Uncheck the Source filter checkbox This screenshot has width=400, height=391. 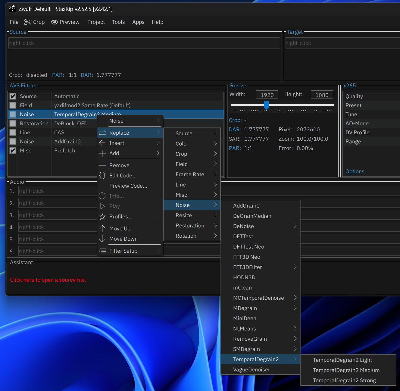(13, 96)
